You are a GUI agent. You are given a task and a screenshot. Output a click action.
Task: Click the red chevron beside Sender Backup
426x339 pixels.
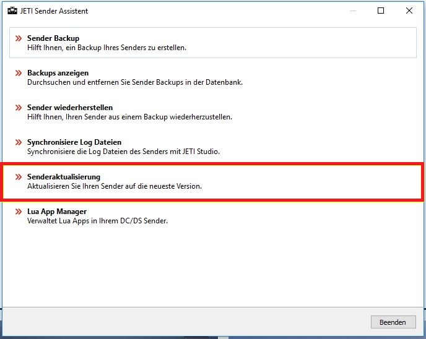click(19, 38)
